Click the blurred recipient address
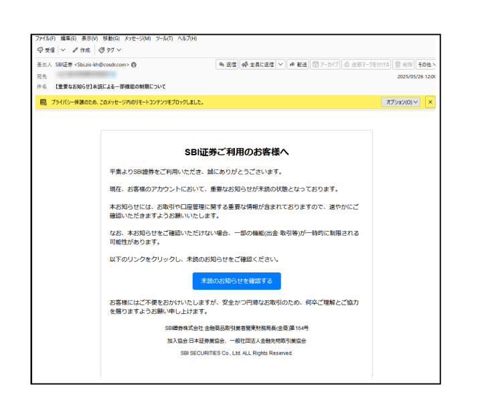 point(86,75)
